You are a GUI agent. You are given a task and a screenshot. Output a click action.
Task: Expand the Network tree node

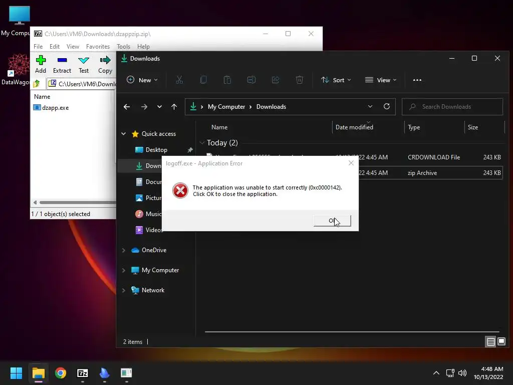124,290
